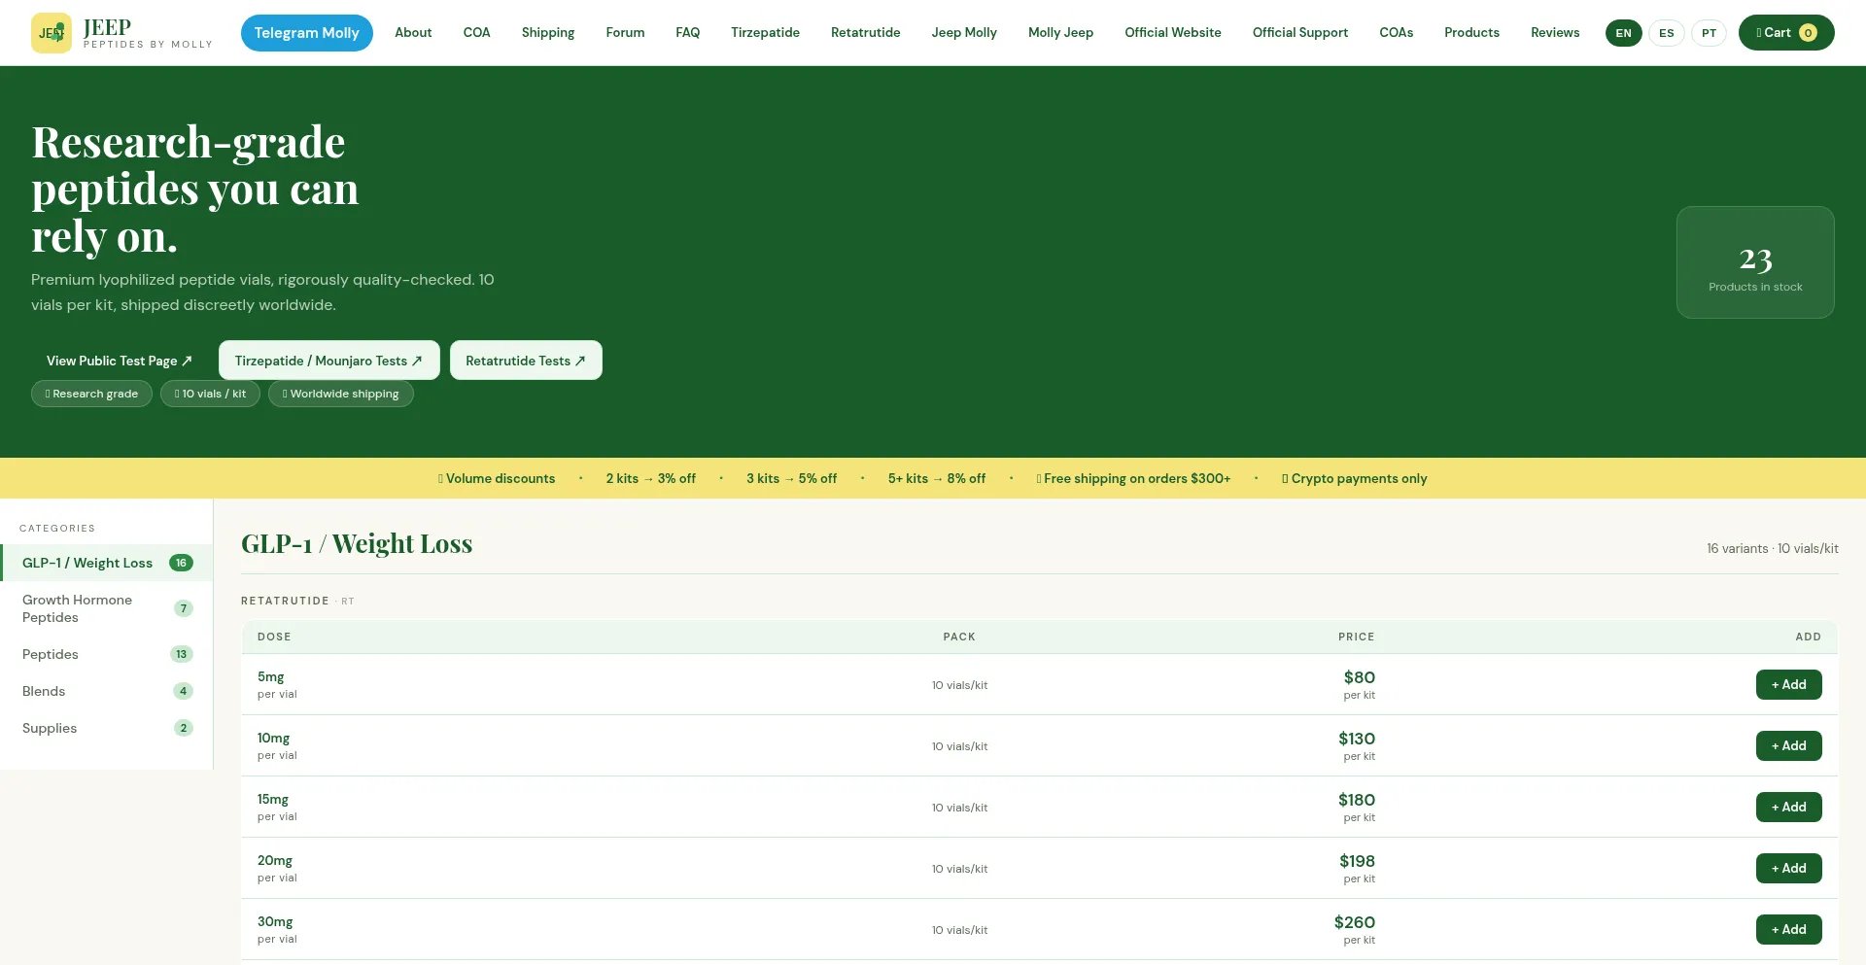
Task: Select the Peptides category
Action: tap(107, 654)
